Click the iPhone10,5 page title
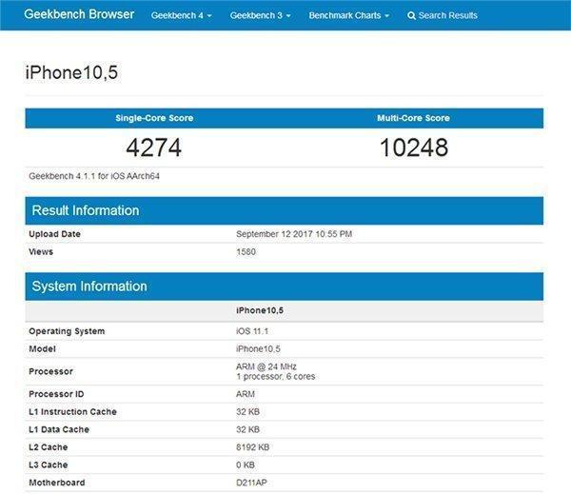Screen dimensions: 571x494 (x=71, y=72)
